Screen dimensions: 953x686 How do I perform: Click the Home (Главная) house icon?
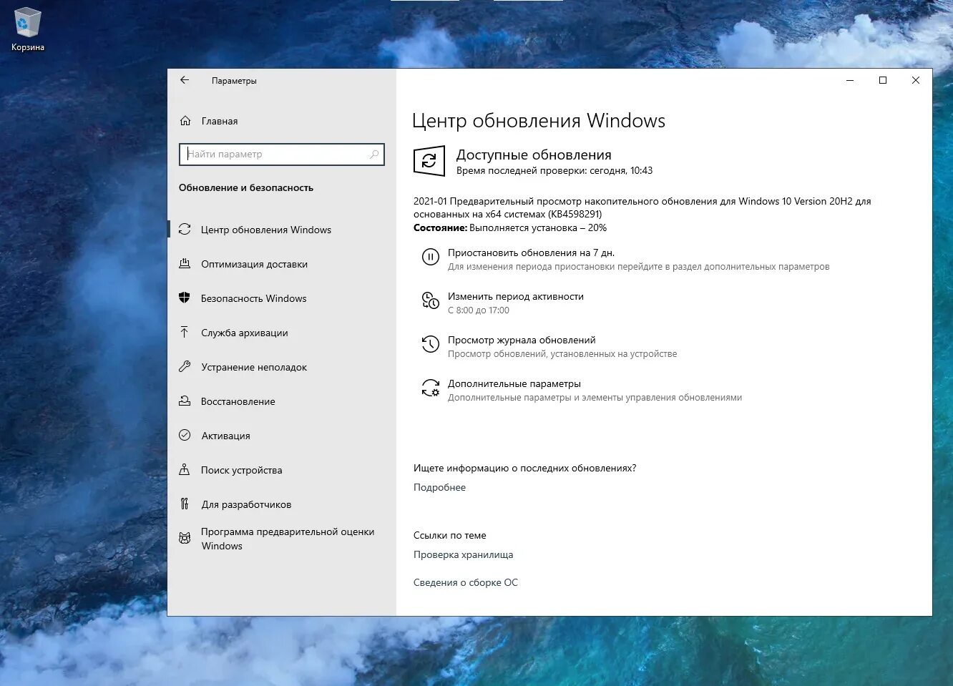185,121
